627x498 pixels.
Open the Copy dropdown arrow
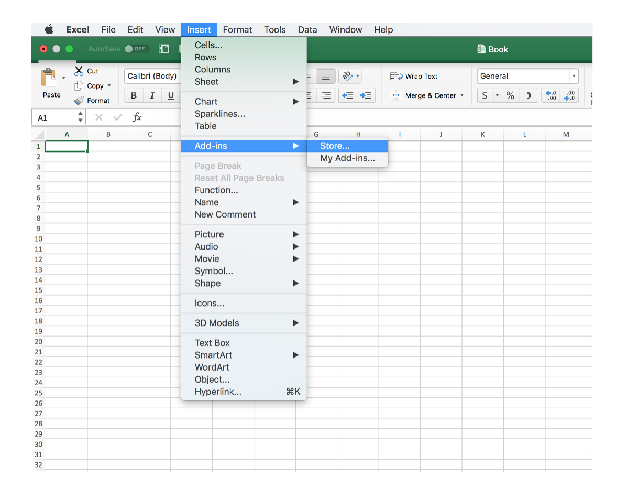(x=109, y=85)
